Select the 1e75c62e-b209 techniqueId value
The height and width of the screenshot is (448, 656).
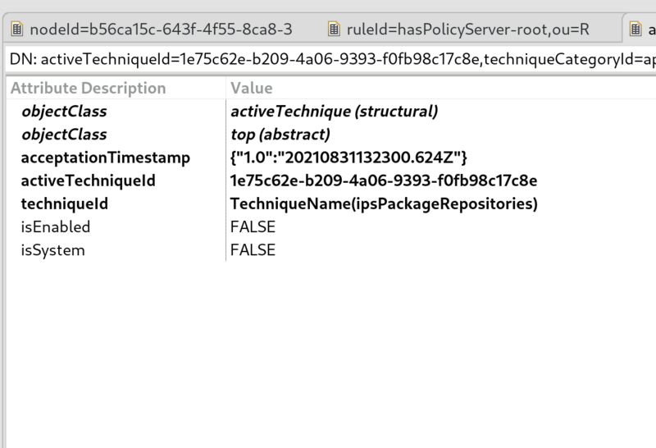coord(384,181)
